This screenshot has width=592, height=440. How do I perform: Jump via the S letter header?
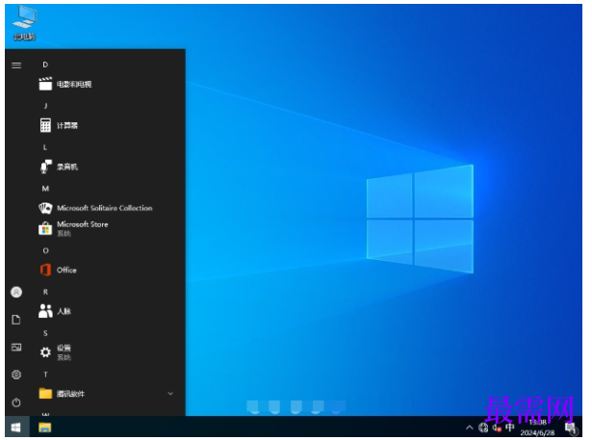point(45,333)
